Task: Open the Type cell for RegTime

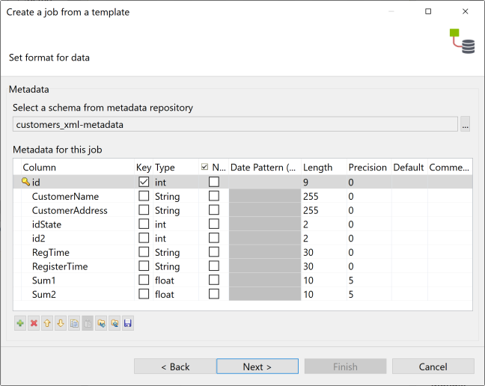Action: click(168, 253)
